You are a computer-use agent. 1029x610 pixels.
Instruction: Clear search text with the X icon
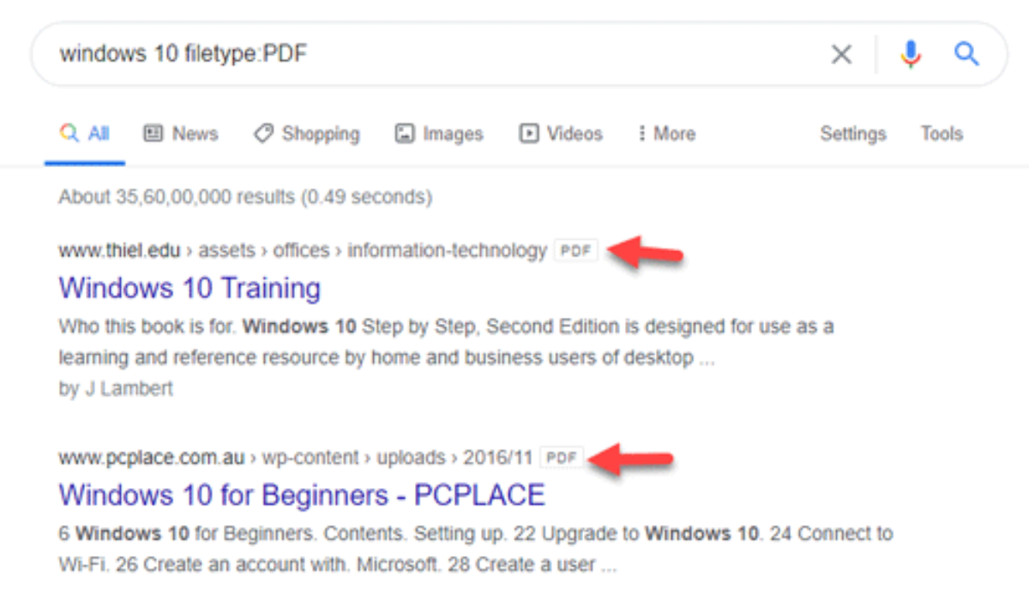[x=841, y=55]
